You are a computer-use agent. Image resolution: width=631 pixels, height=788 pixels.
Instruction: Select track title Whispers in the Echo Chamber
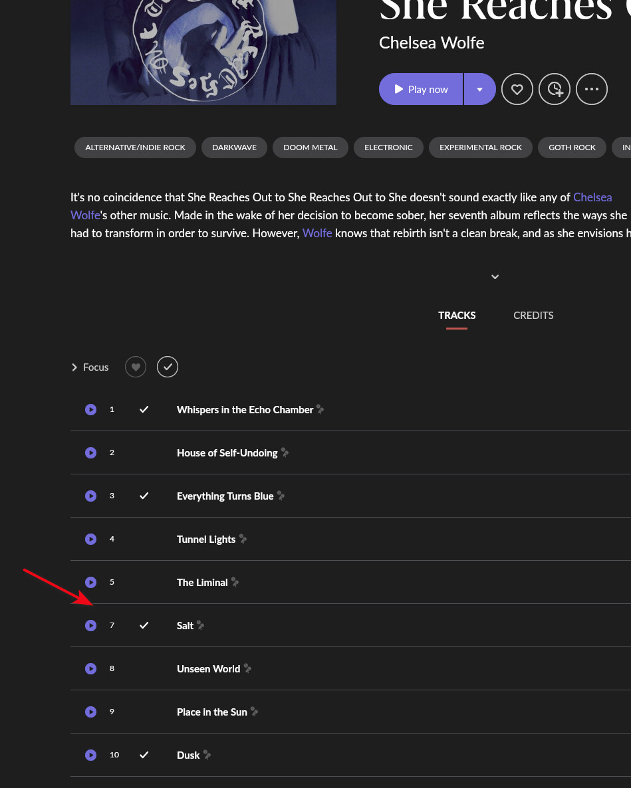point(245,410)
